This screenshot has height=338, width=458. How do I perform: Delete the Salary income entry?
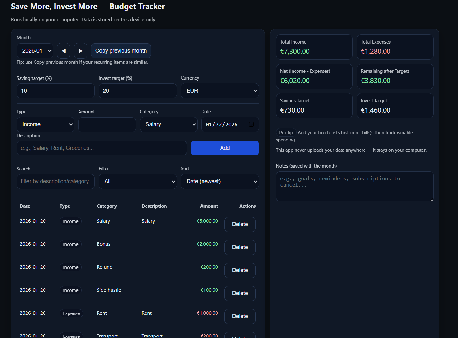[x=240, y=224]
